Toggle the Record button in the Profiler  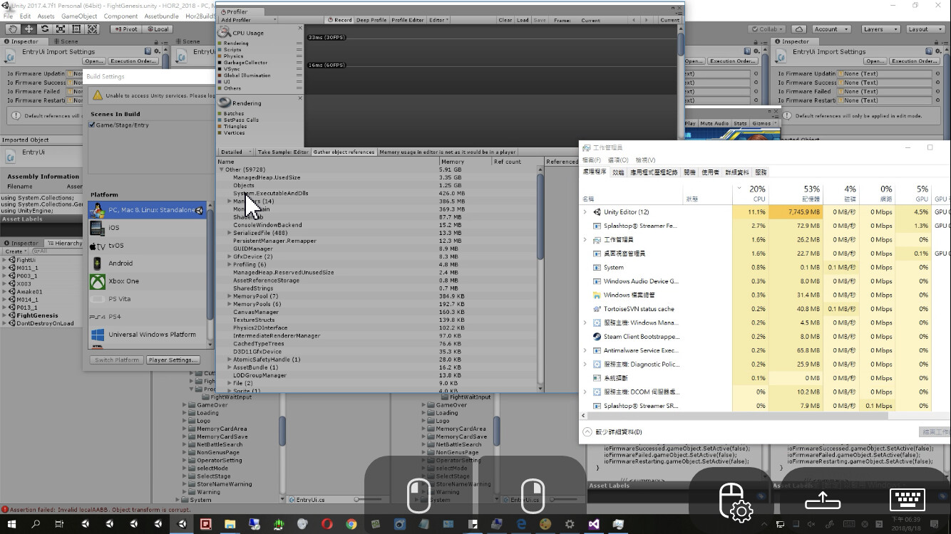(x=339, y=20)
